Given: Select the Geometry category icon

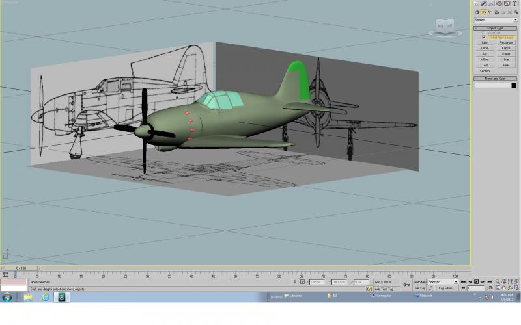Looking at the screenshot, I should (x=477, y=12).
